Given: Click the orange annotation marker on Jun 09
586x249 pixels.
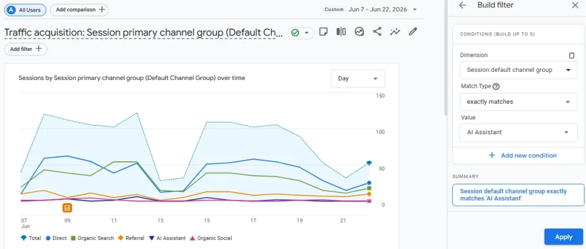Looking at the screenshot, I should pos(67,208).
